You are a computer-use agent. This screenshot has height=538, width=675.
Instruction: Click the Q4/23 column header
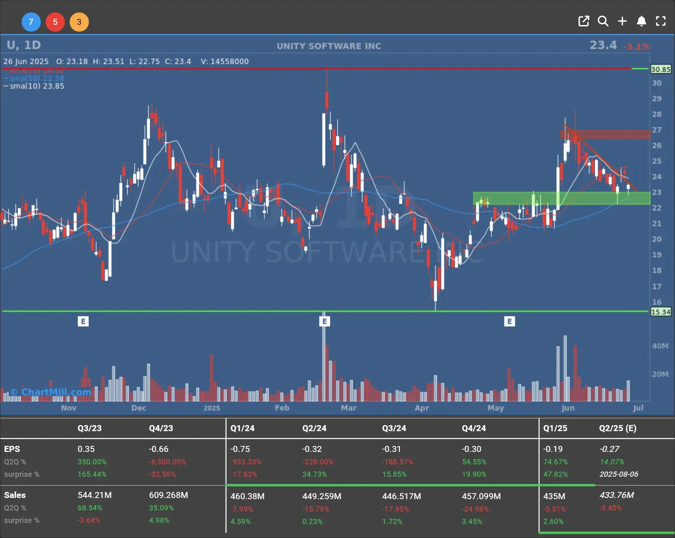161,428
